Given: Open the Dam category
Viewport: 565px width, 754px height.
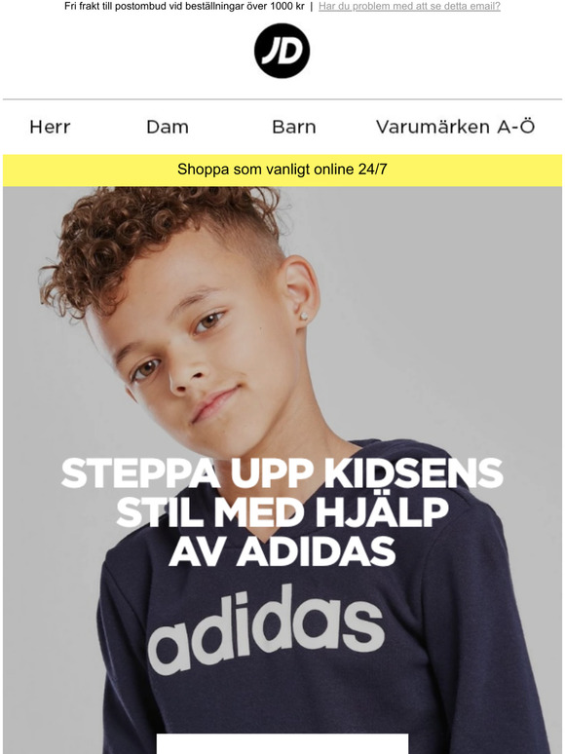Looking at the screenshot, I should 168,127.
